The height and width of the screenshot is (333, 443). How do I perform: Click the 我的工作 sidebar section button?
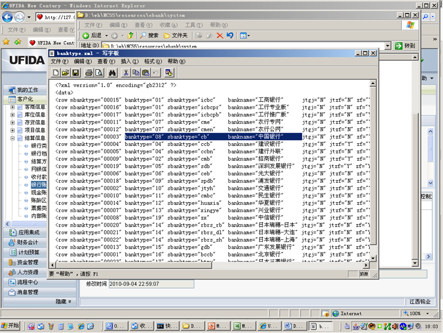coord(25,90)
